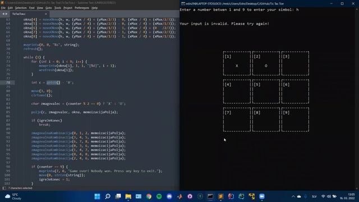Image resolution: width=359 pixels, height=202 pixels.
Task: Open the yellow app before Zoom on taskbar
Action: click(x=252, y=196)
